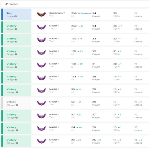Click the green up-arrow next to 134 LP
The image size is (149, 148).
[79, 77]
